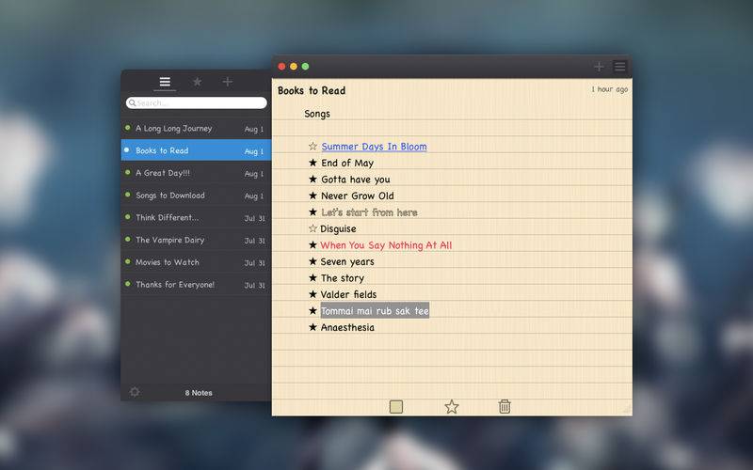
Task: Change note paper color with square swatch
Action: [396, 407]
